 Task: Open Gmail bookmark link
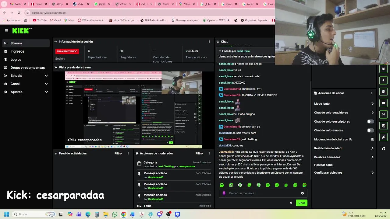pos(55,20)
